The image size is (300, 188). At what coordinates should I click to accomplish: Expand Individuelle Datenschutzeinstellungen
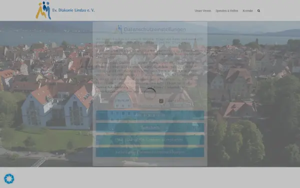150,152
